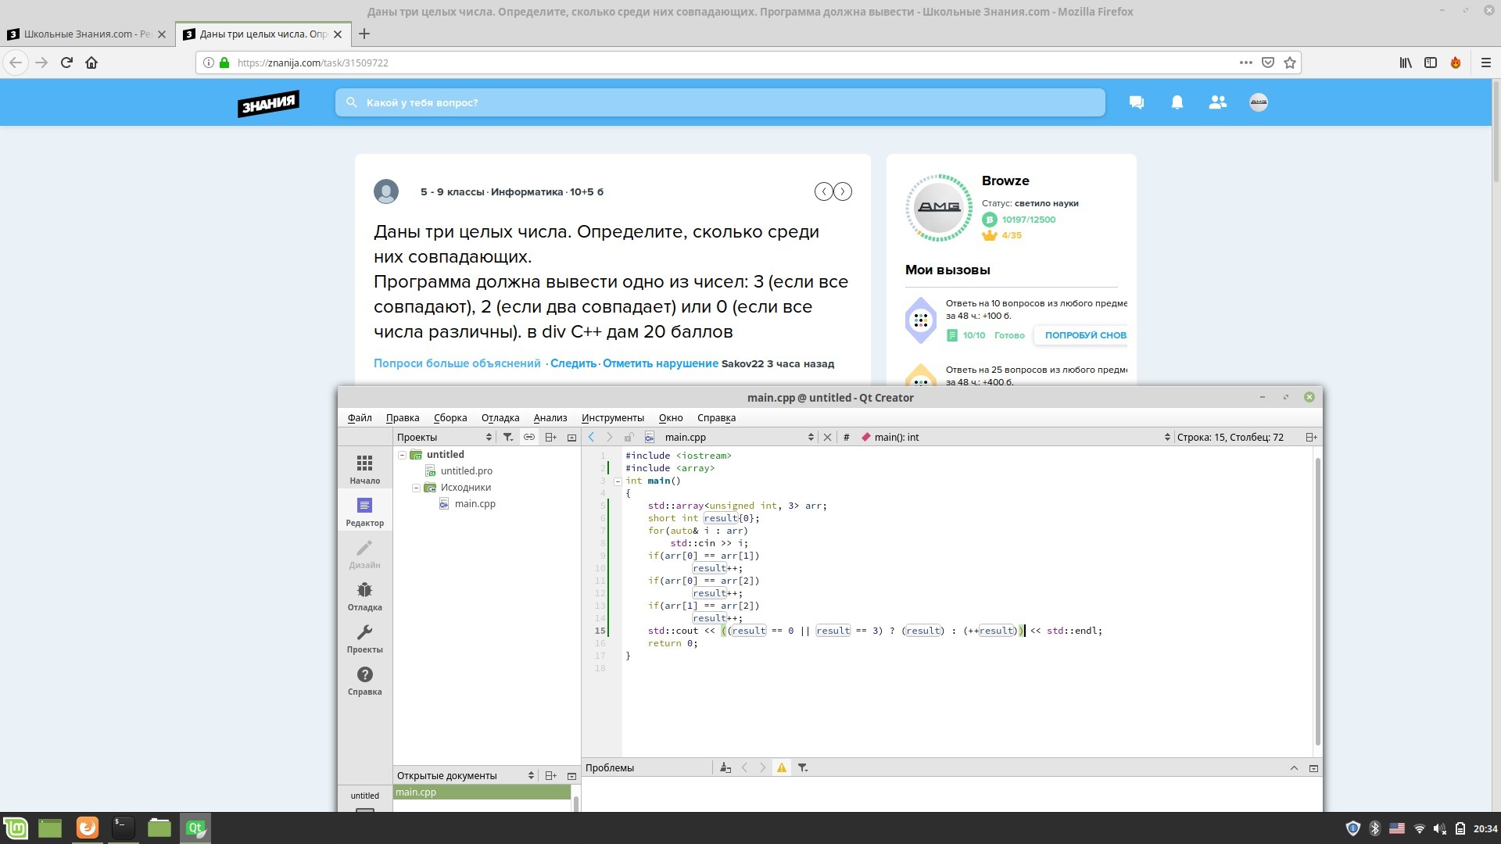Open the Справка help mode icon

pyautogui.click(x=364, y=680)
